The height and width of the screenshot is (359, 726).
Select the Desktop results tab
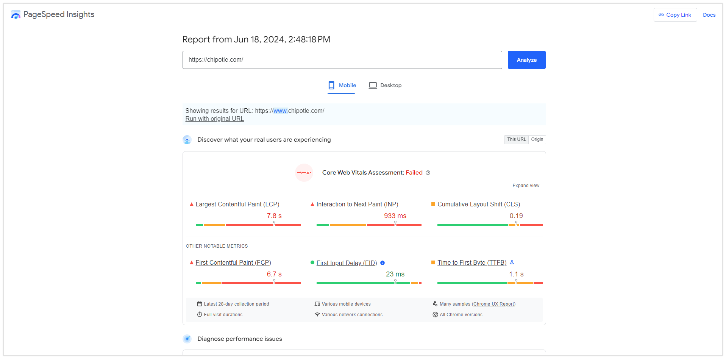pos(385,86)
